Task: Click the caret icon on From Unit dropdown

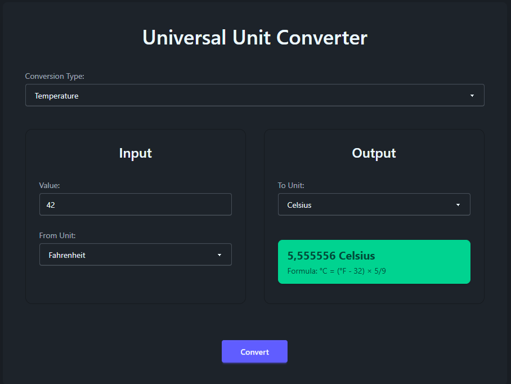Action: coord(219,254)
